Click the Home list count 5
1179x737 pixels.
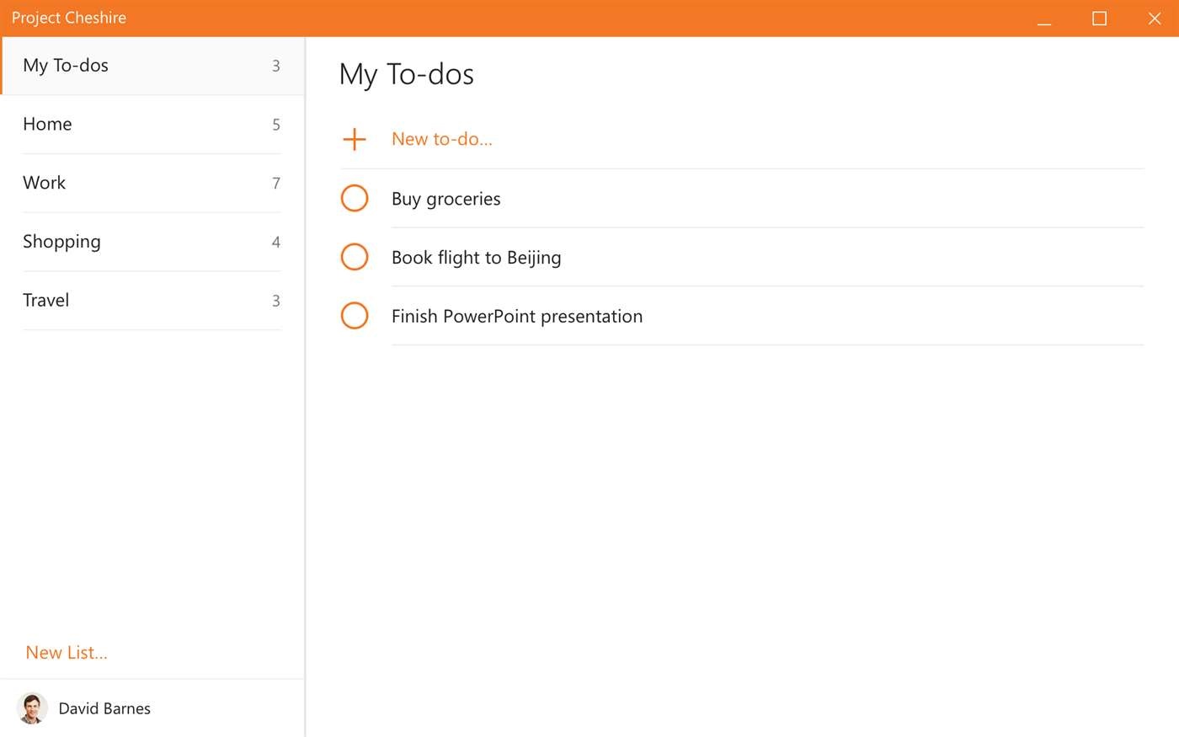click(x=276, y=125)
